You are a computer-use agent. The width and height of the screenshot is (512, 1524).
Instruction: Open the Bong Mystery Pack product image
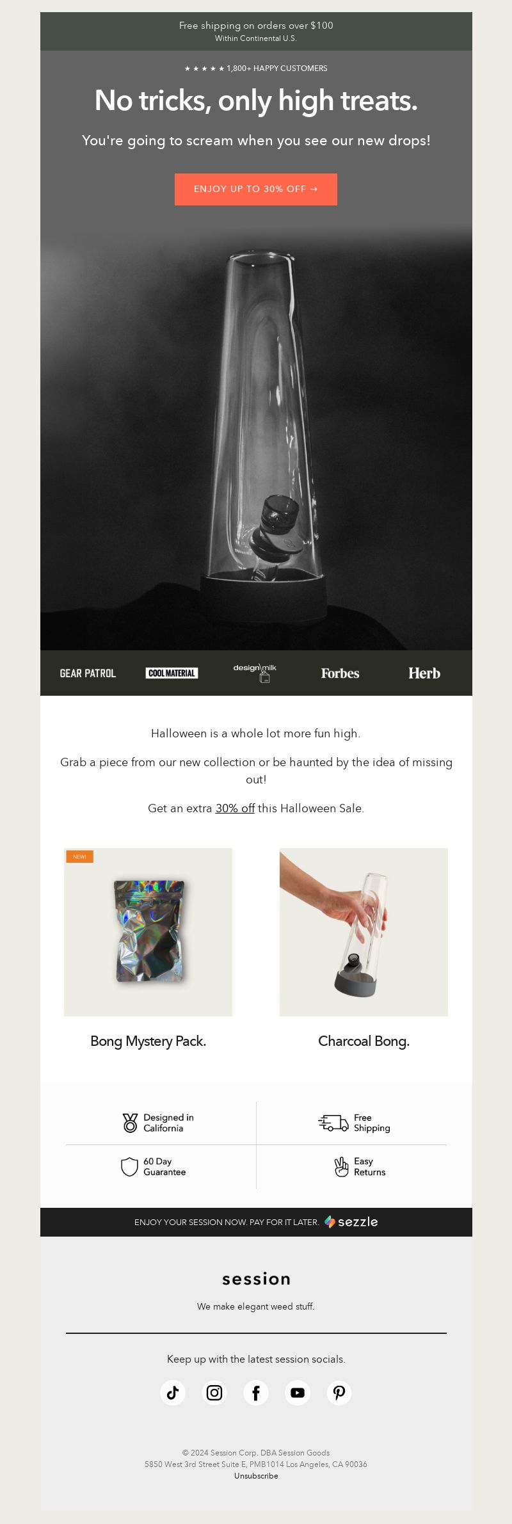148,932
